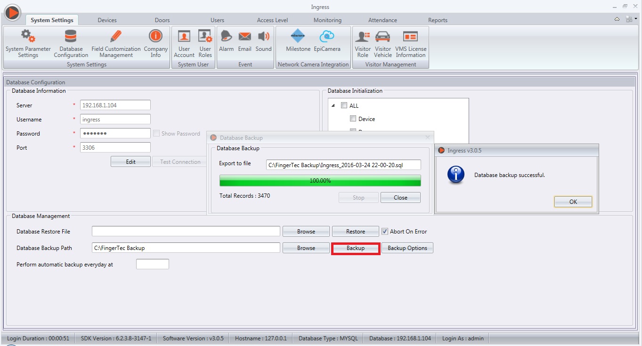Switch to the Reports tab
The width and height of the screenshot is (642, 346).
coord(438,20)
